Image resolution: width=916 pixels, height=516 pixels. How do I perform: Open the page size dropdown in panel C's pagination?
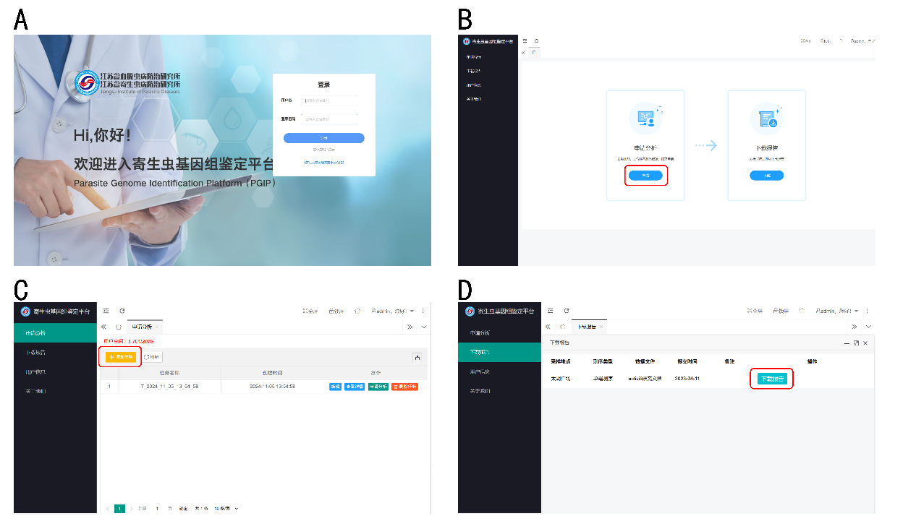226,509
